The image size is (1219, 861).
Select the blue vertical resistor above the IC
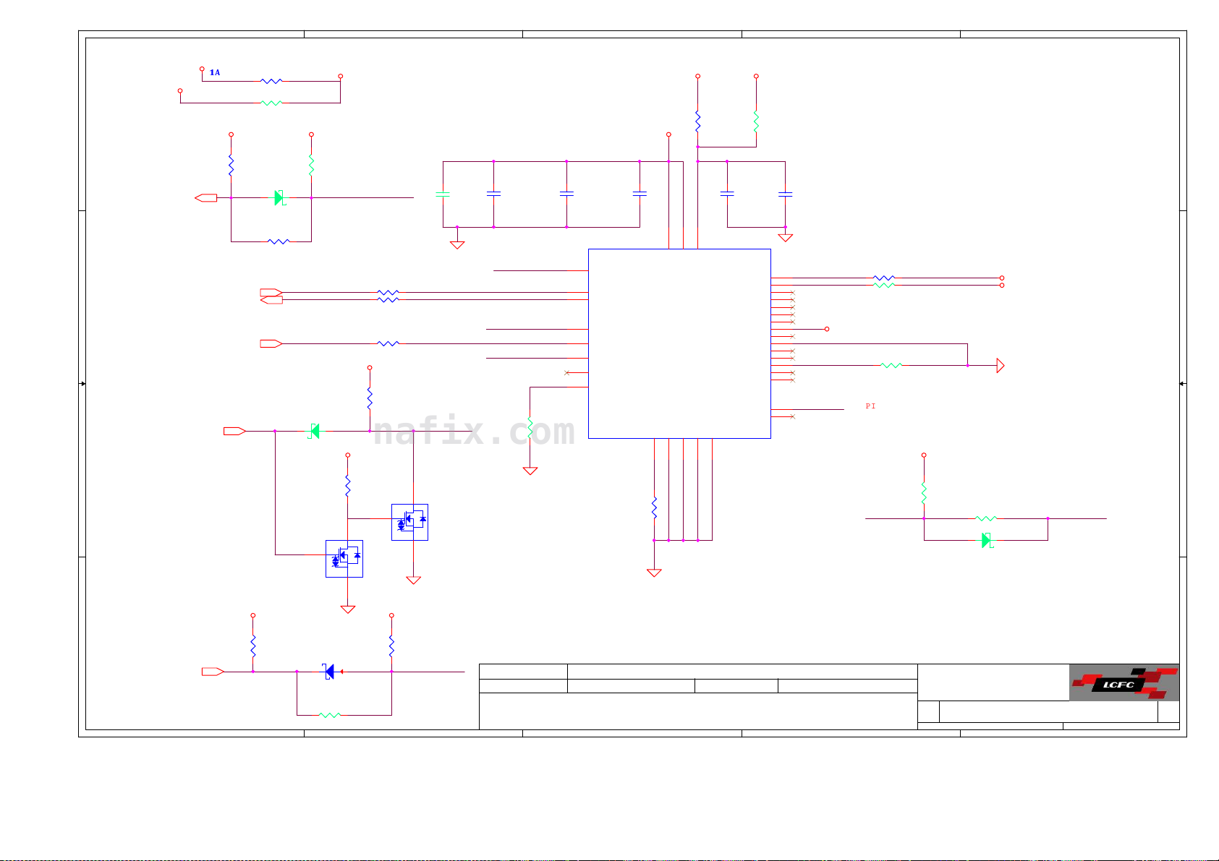click(x=697, y=121)
